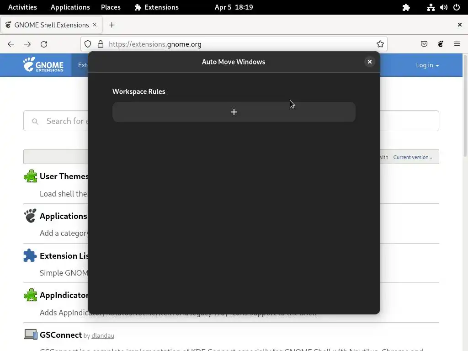Open the clock and calendar showing Apr 5 18:19

(x=234, y=7)
